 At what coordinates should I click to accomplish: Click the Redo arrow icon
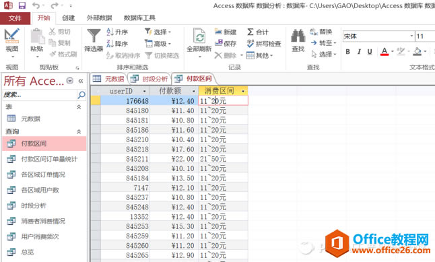55,5
